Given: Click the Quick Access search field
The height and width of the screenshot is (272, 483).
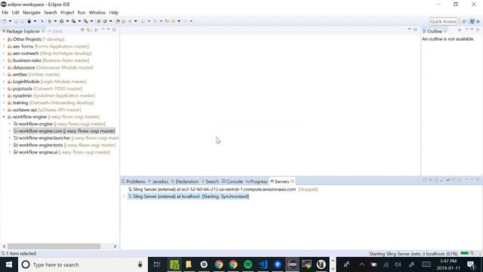Looking at the screenshot, I should [x=443, y=21].
